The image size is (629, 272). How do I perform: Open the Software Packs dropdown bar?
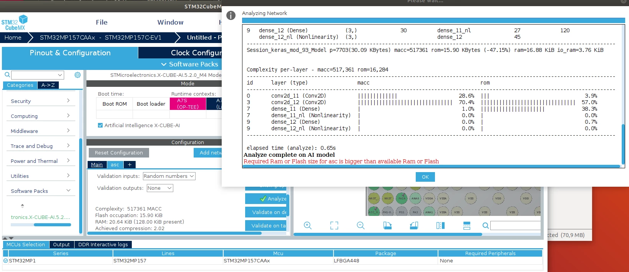coord(189,64)
